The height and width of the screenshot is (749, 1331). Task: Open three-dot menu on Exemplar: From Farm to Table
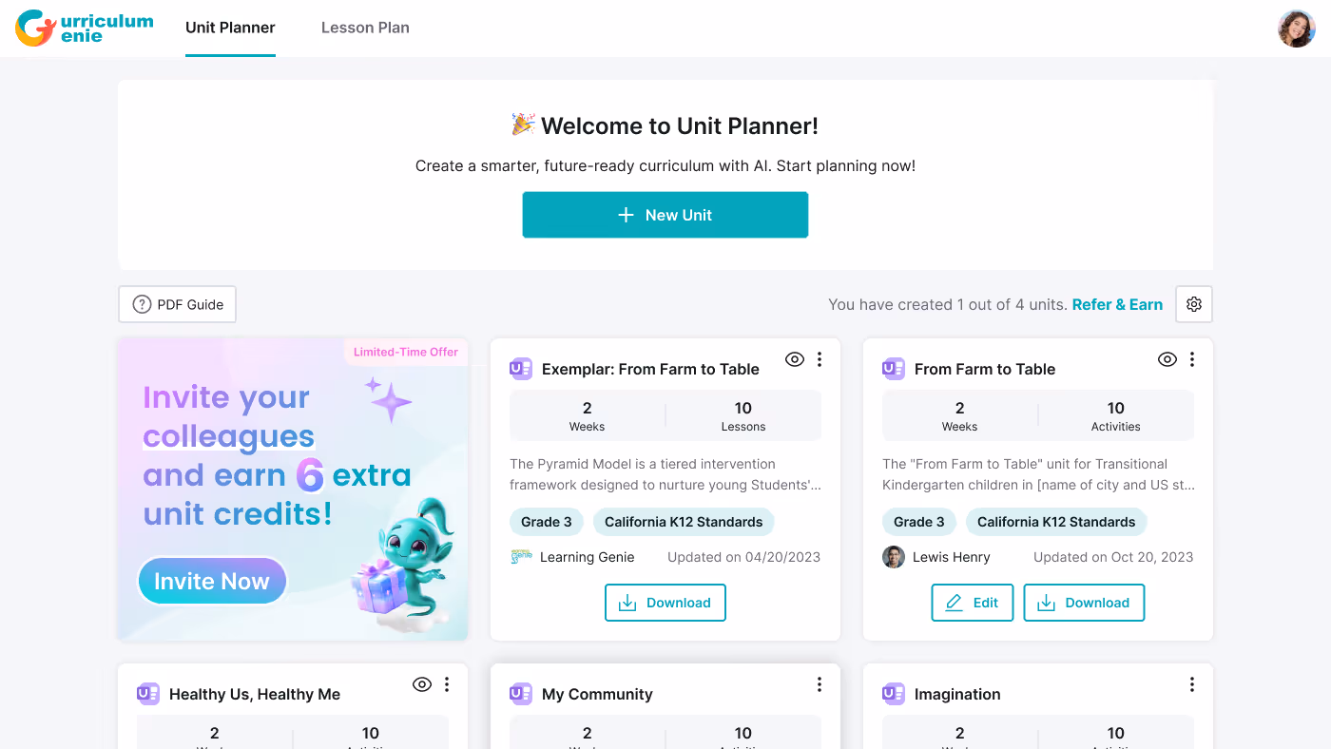tap(820, 359)
